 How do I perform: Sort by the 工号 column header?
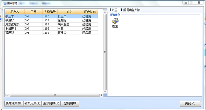pyautogui.click(x=34, y=12)
